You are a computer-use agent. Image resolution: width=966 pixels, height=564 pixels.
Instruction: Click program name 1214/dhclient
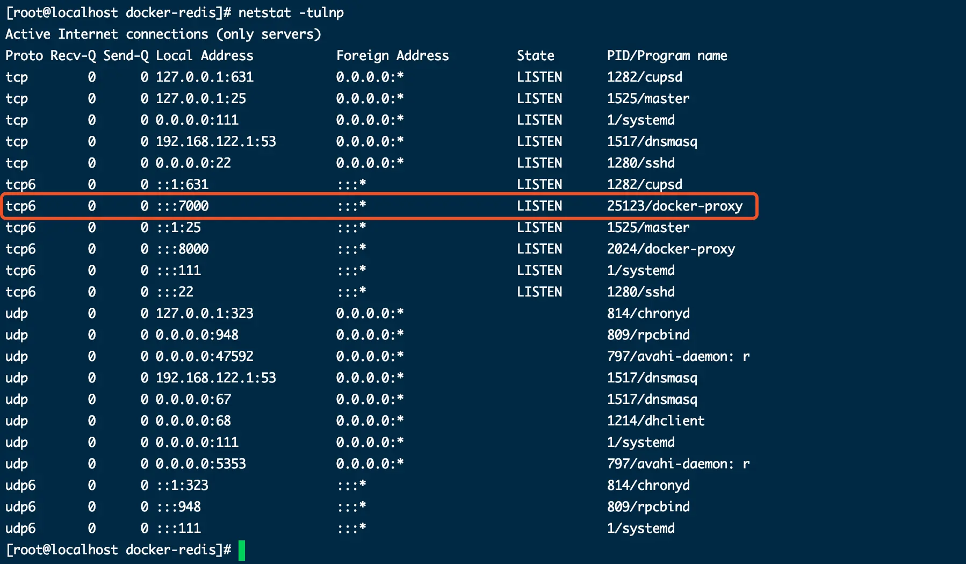pyautogui.click(x=656, y=421)
